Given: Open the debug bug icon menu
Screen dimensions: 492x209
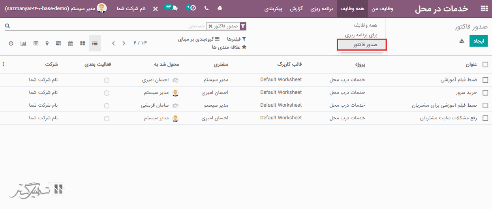Looking at the screenshot, I should click(220, 8).
